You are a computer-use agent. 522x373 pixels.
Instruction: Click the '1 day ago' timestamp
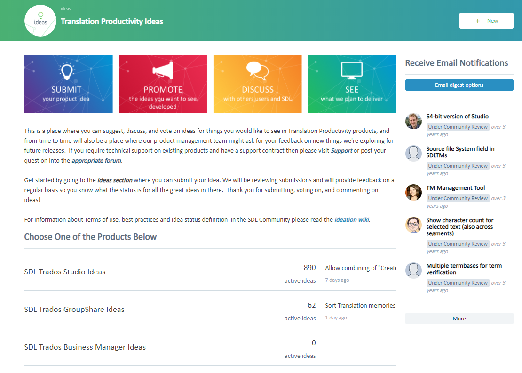coord(336,318)
